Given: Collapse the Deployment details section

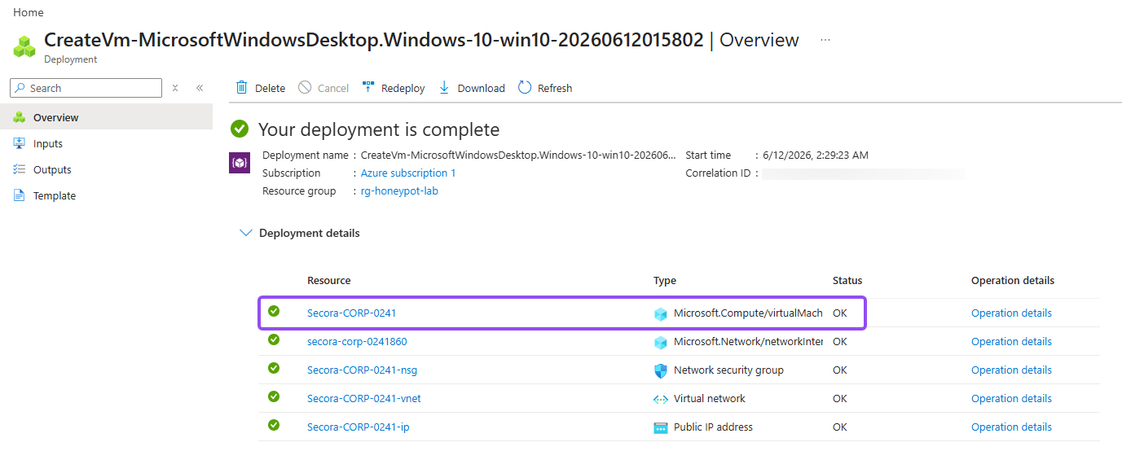Looking at the screenshot, I should click(x=246, y=233).
